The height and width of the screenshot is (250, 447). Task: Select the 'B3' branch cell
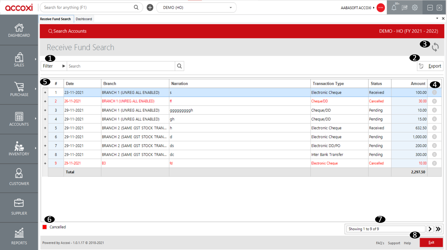pos(135,163)
